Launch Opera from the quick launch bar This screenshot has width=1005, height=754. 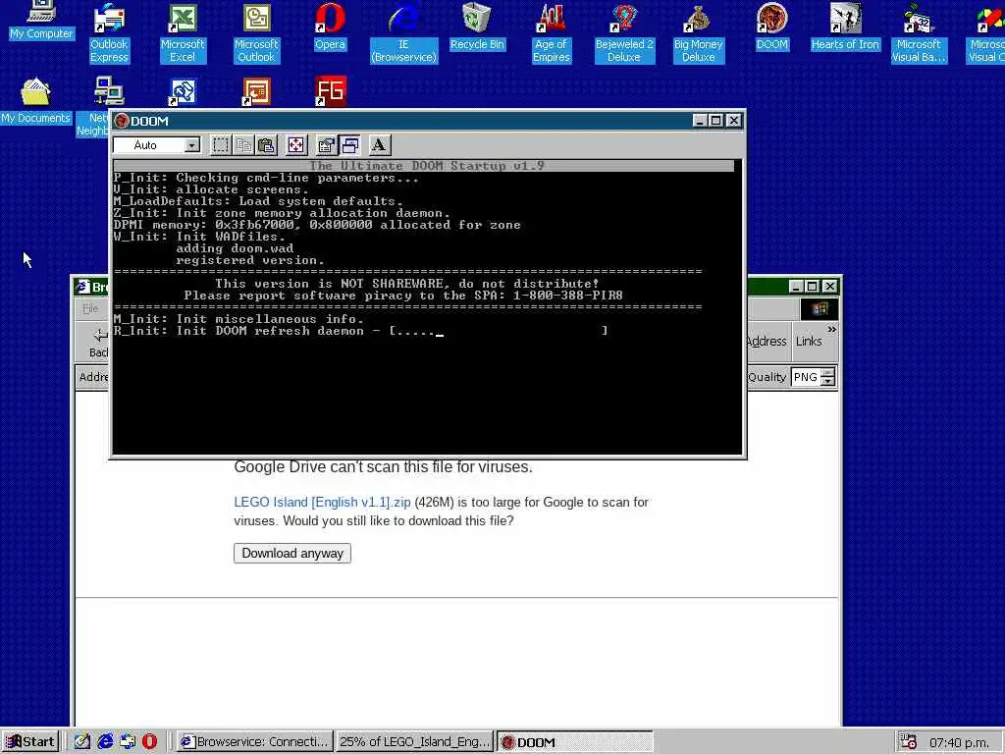(149, 742)
